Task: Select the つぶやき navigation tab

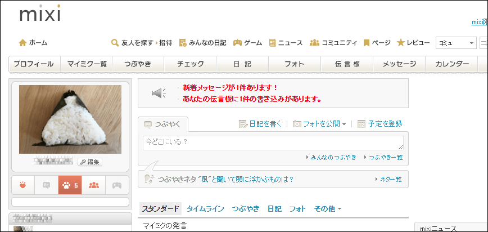Action: click(x=138, y=64)
